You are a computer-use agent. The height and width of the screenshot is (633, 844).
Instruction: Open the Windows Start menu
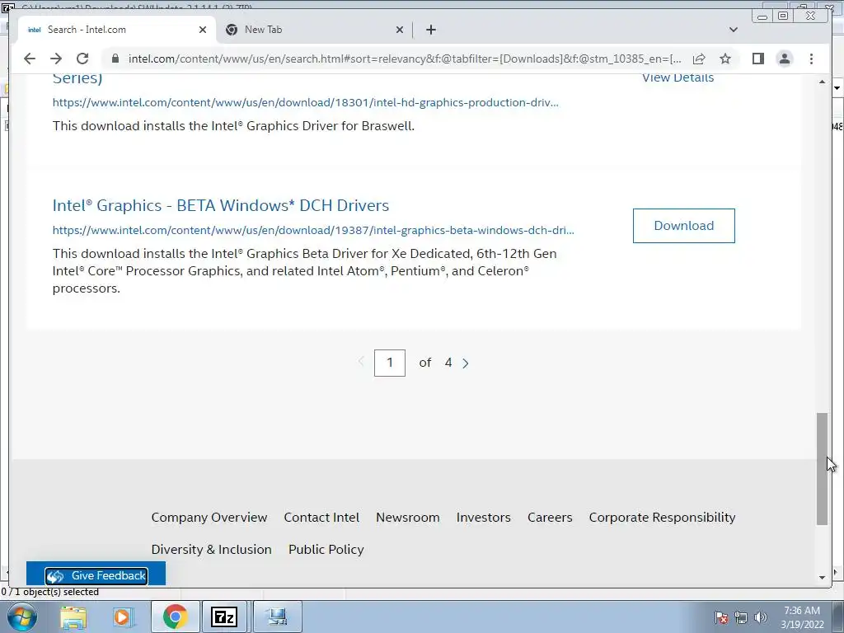coord(21,617)
